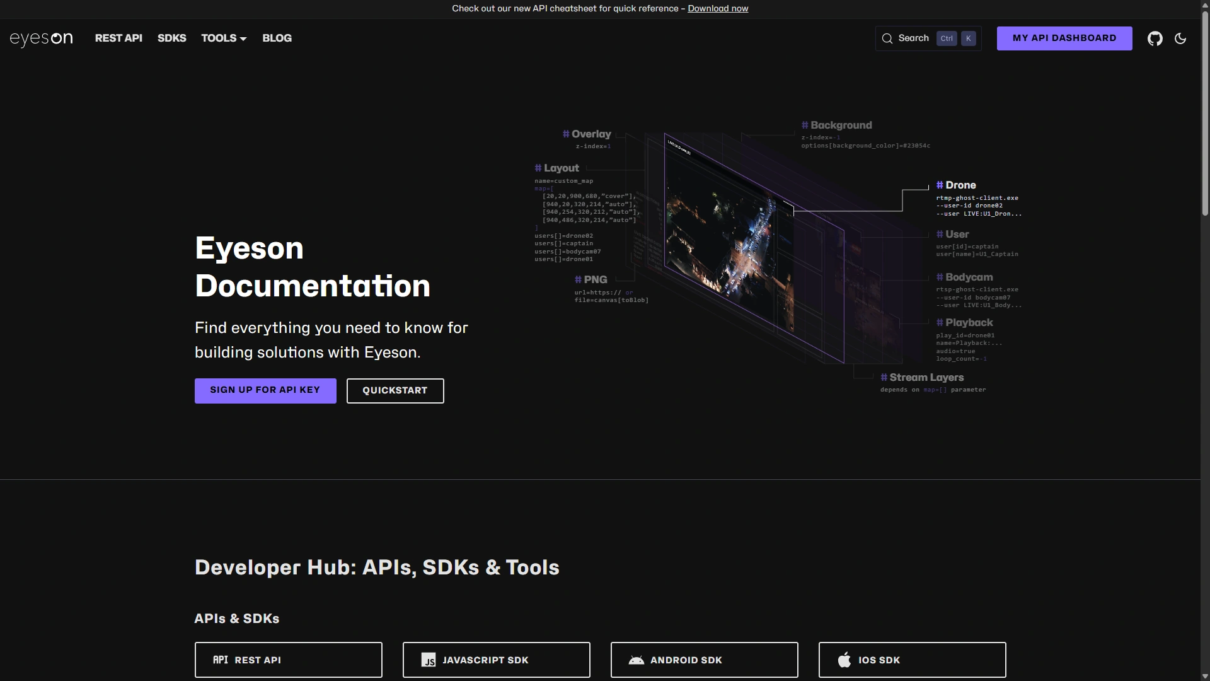Open the SDKs nav item
Image resolution: width=1210 pixels, height=681 pixels.
pos(171,38)
